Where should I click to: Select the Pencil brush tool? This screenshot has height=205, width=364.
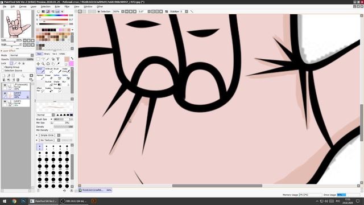pos(40,71)
